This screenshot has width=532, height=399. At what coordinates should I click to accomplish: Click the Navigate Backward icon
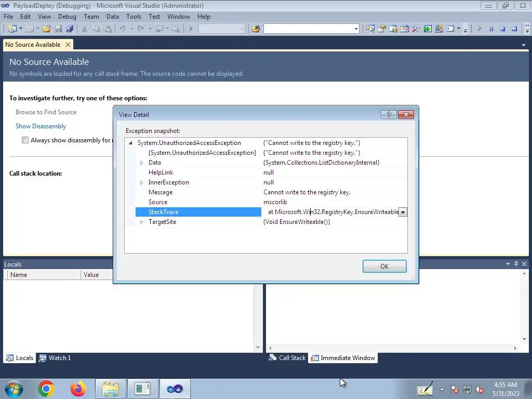click(x=159, y=29)
